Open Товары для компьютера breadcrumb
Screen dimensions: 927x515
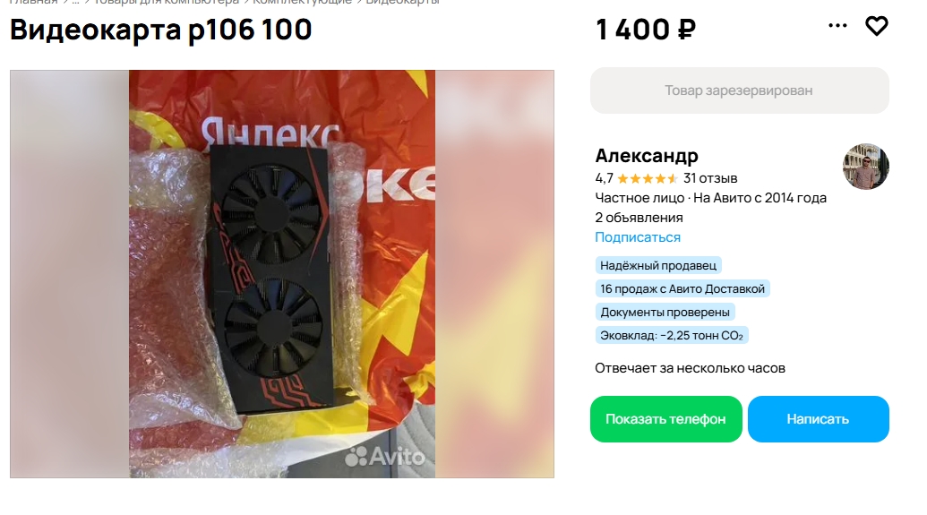166,2
